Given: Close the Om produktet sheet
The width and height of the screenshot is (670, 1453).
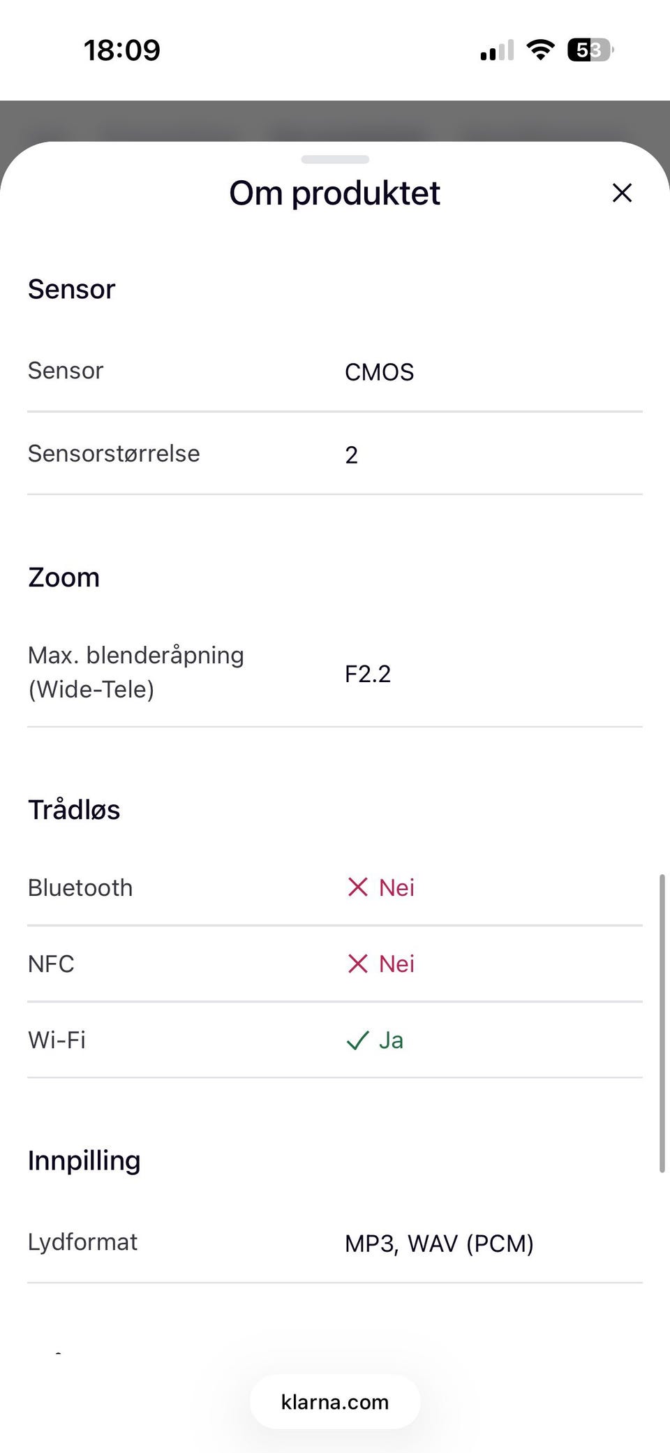Looking at the screenshot, I should 622,193.
